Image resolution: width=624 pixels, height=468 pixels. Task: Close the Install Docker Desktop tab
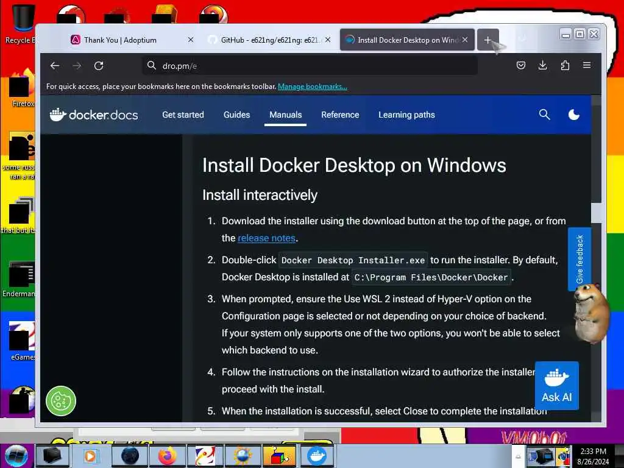[x=465, y=40]
